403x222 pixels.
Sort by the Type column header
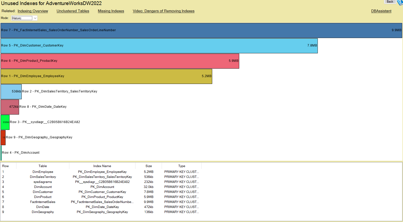182,166
